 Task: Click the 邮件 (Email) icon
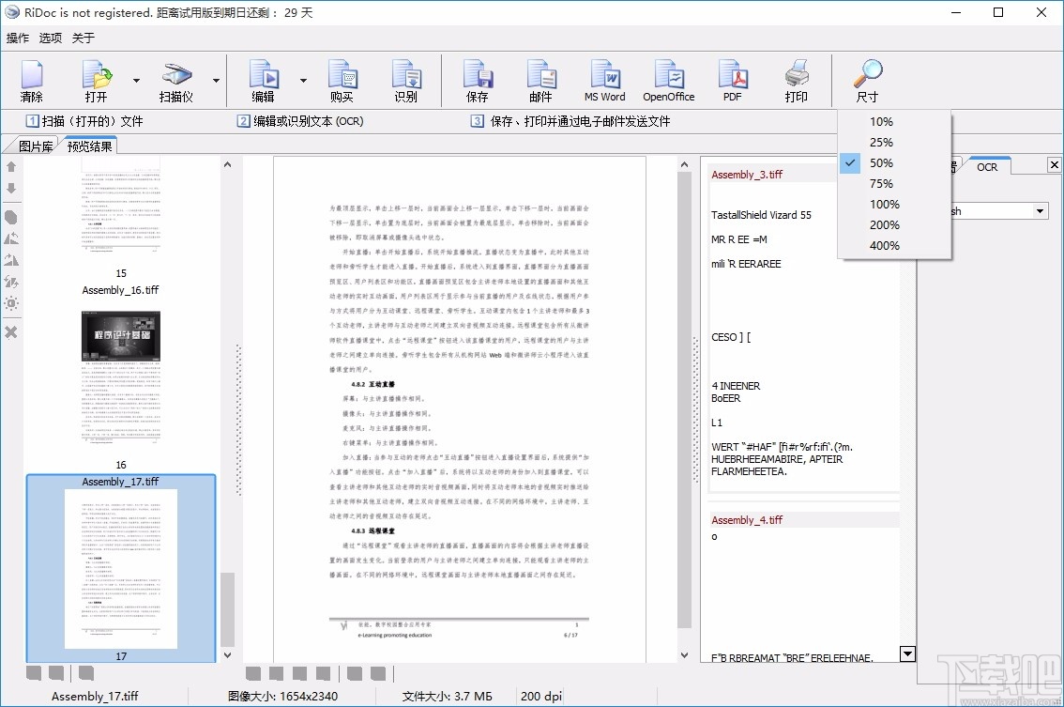pos(540,81)
